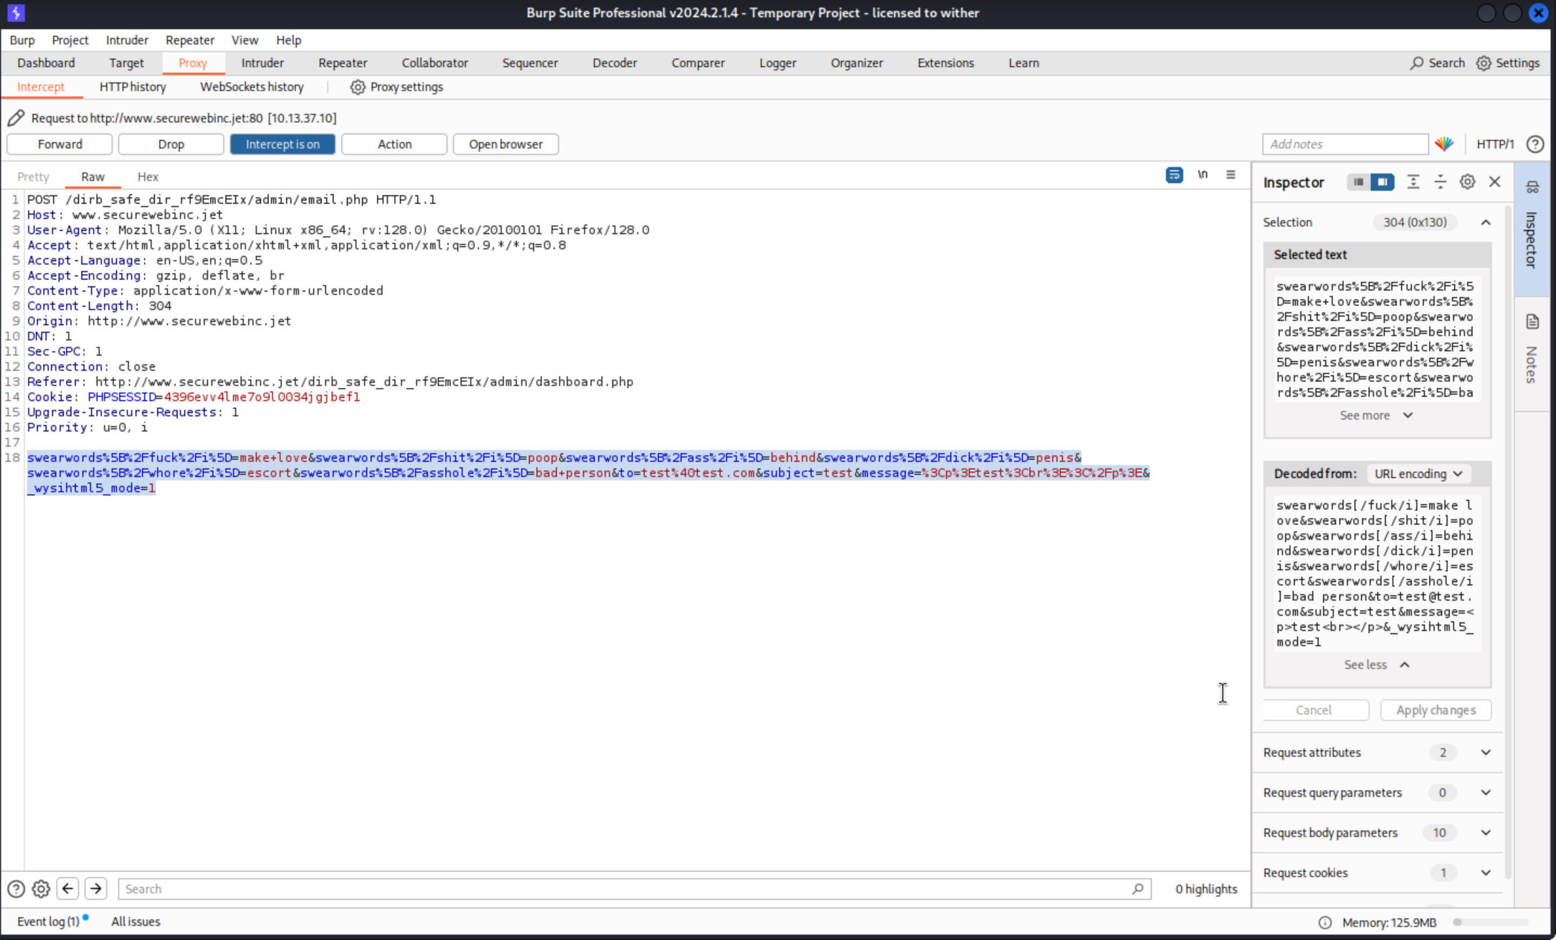The image size is (1556, 940).
Task: Click the pencil edit-target icon
Action: pyautogui.click(x=16, y=118)
